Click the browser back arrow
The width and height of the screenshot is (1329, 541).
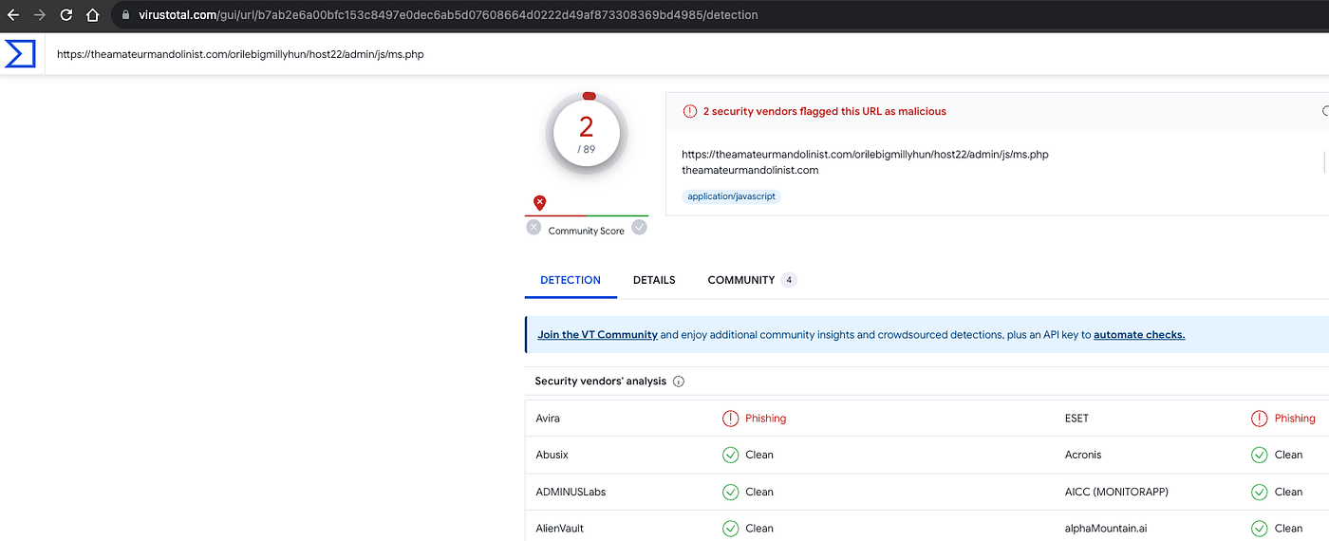point(12,15)
